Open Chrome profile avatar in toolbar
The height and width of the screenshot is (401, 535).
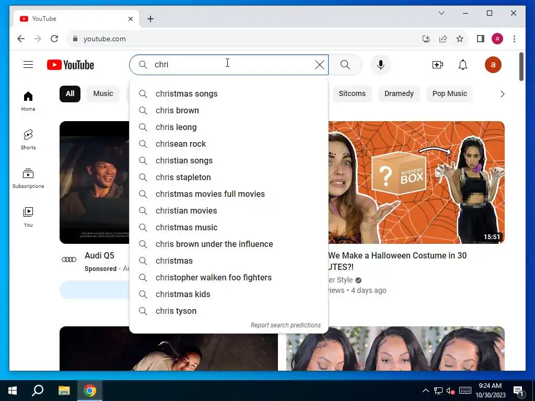coord(497,39)
